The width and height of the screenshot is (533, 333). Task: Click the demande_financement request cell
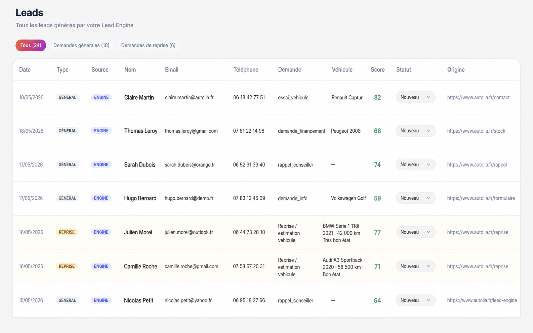point(301,131)
